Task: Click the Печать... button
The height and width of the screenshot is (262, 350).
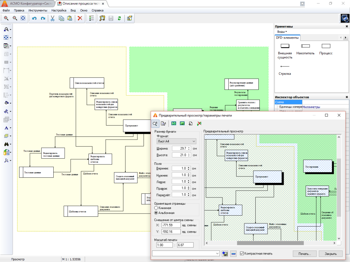Action: coord(305,253)
